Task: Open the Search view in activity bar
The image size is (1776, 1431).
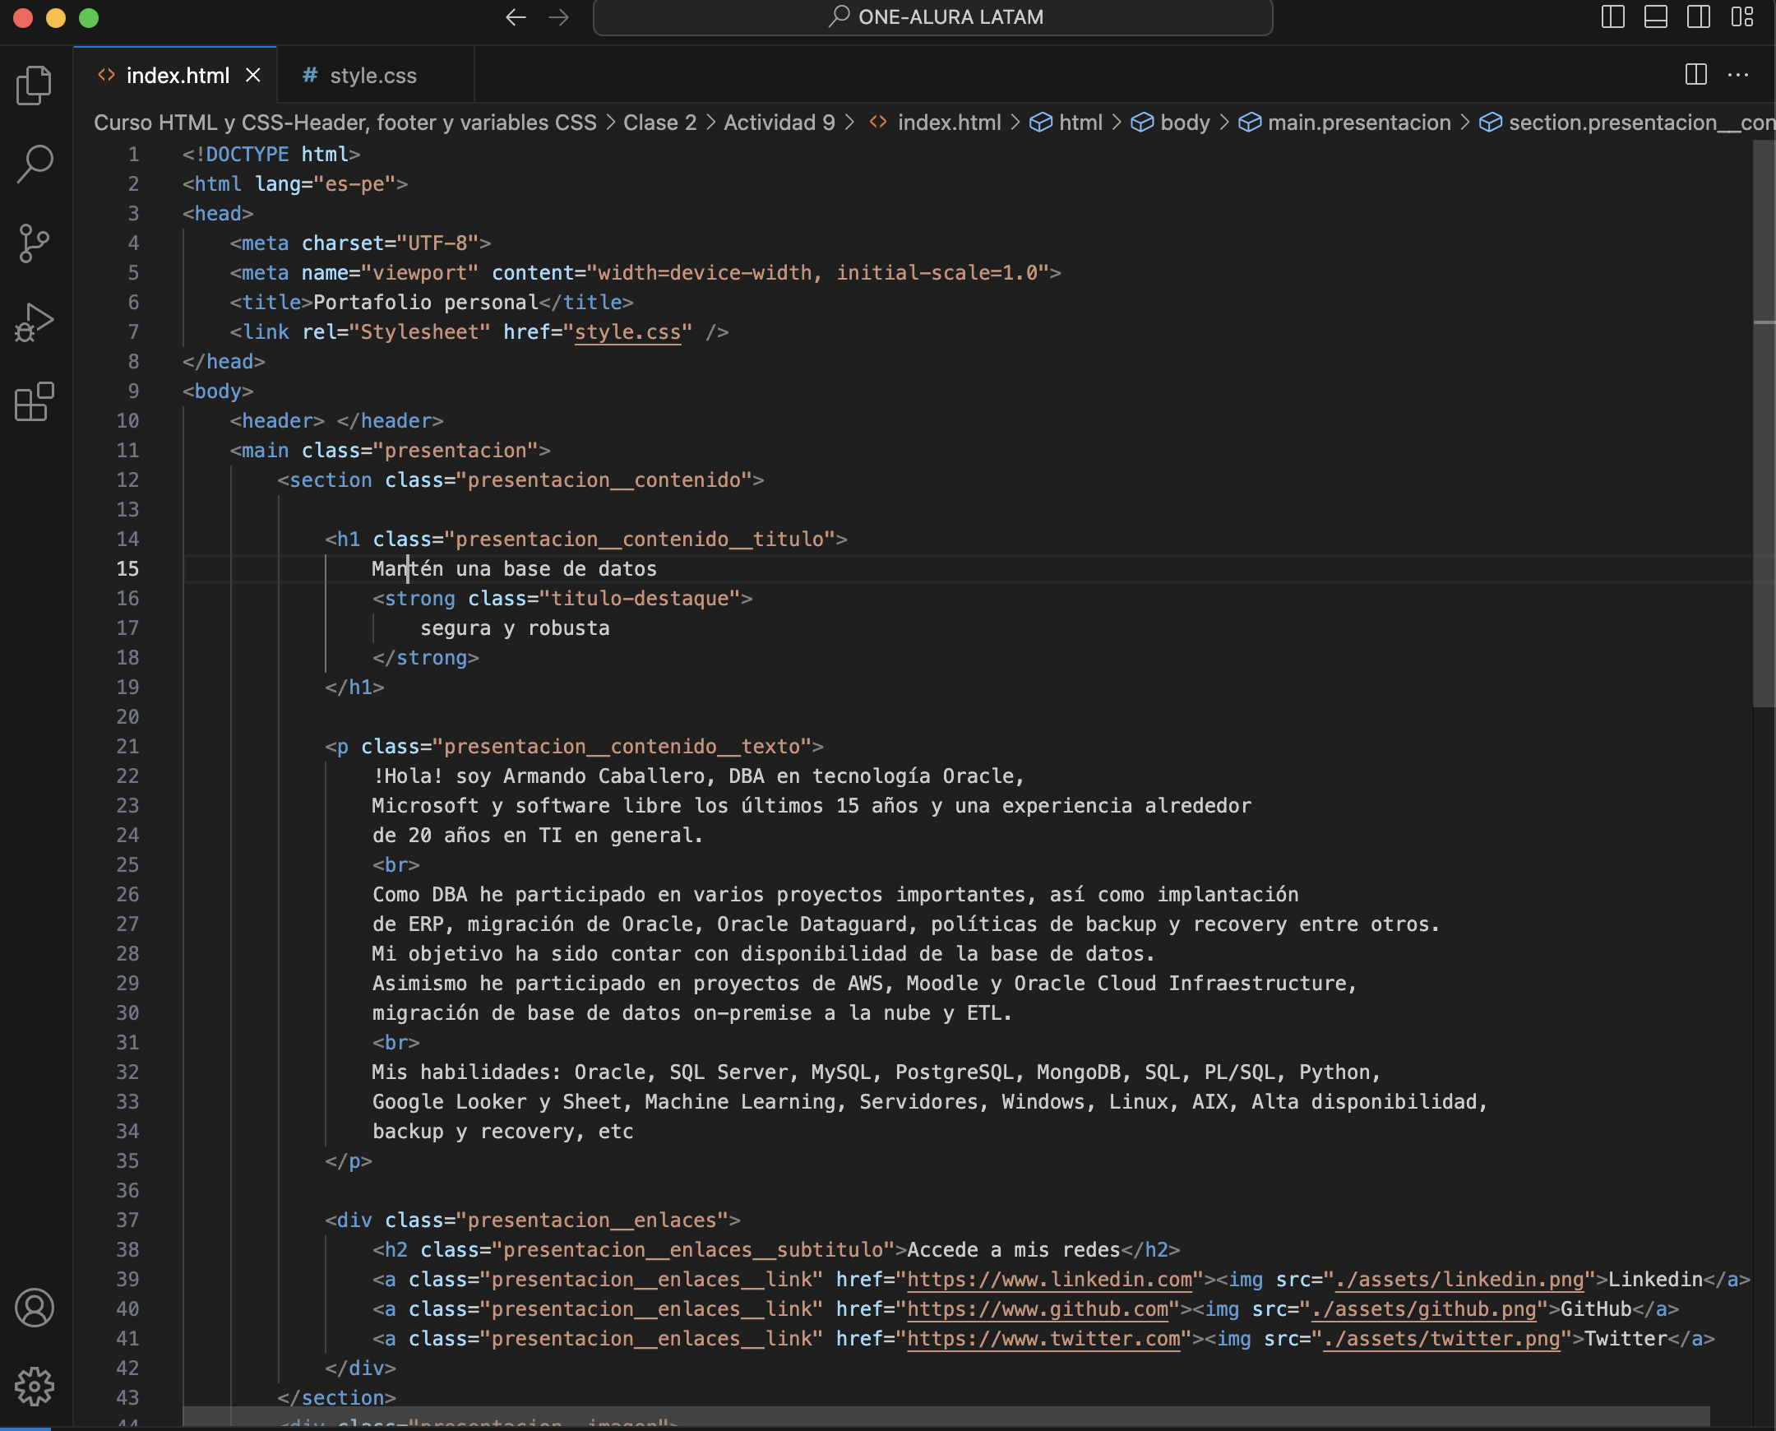Action: [x=35, y=164]
